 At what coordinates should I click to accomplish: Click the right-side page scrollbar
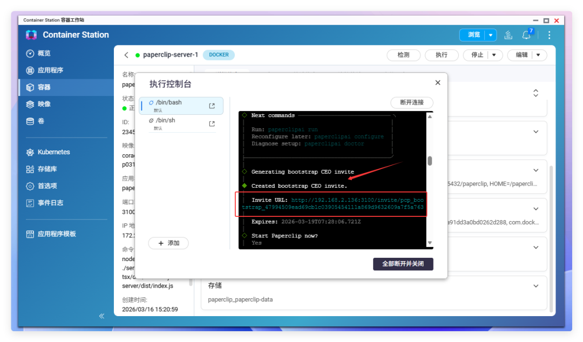(x=551, y=238)
